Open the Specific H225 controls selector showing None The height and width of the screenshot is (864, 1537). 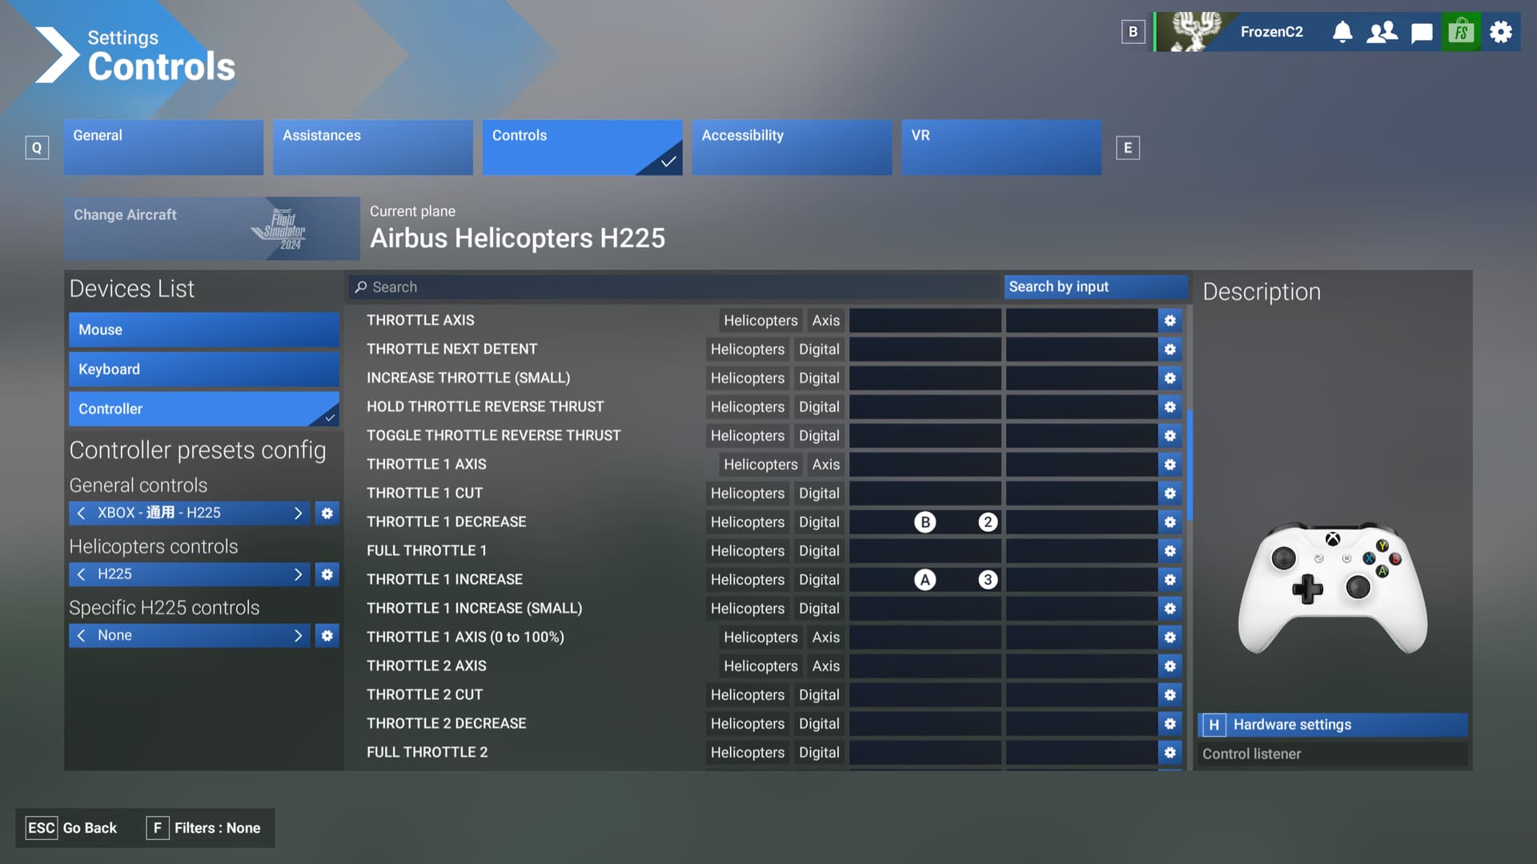click(x=188, y=635)
